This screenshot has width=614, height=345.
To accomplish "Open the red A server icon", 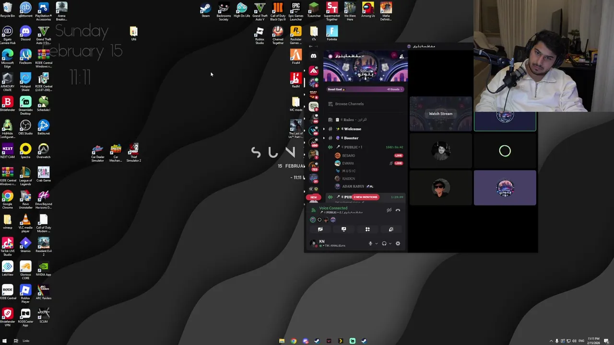I will coord(313,71).
